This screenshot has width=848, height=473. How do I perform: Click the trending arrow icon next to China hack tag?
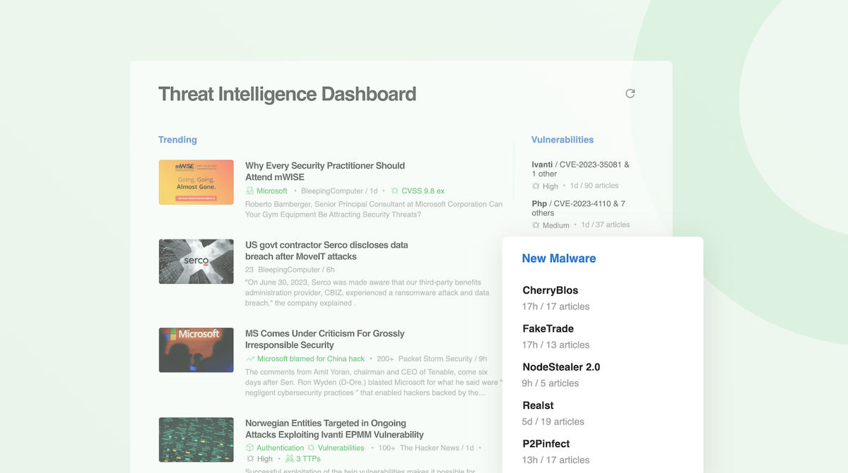(250, 358)
